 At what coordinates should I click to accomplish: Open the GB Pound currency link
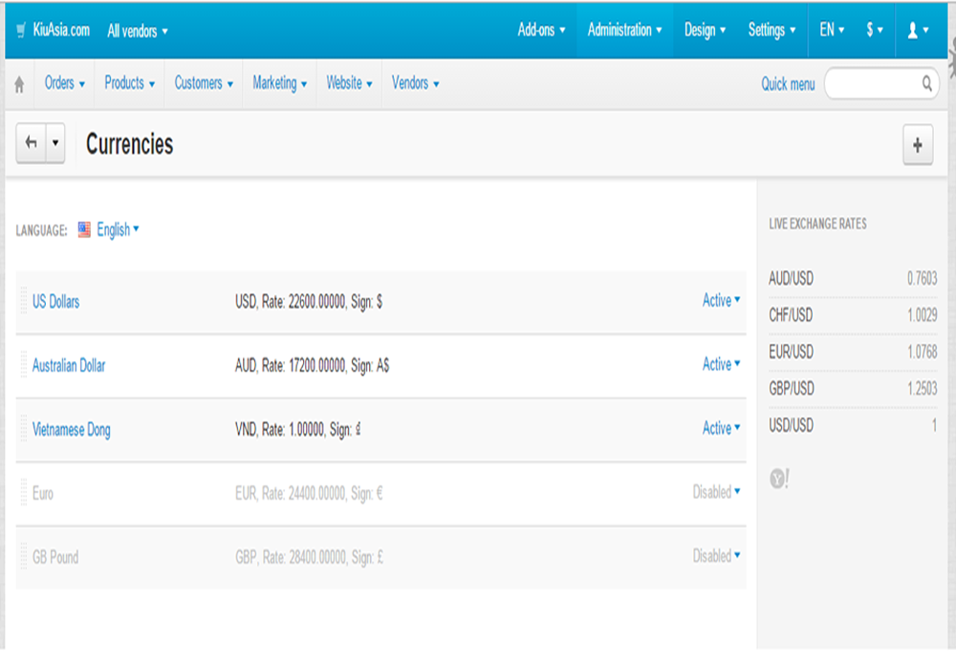click(x=55, y=557)
